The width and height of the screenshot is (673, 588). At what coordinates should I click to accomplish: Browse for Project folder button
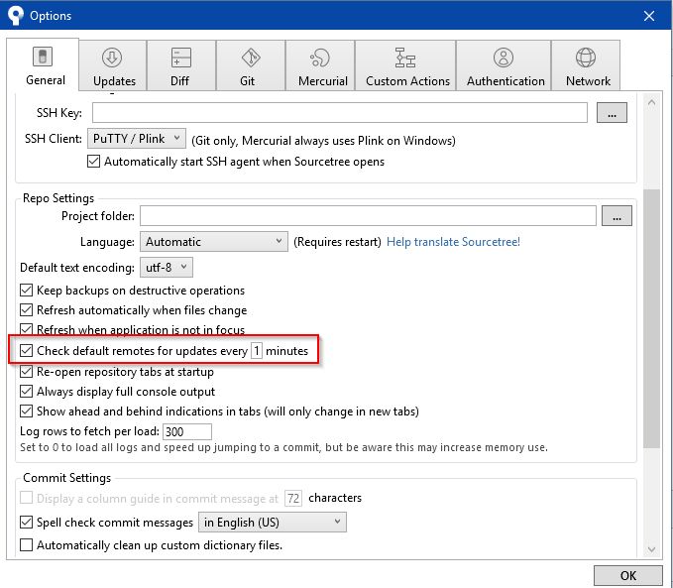click(x=617, y=215)
